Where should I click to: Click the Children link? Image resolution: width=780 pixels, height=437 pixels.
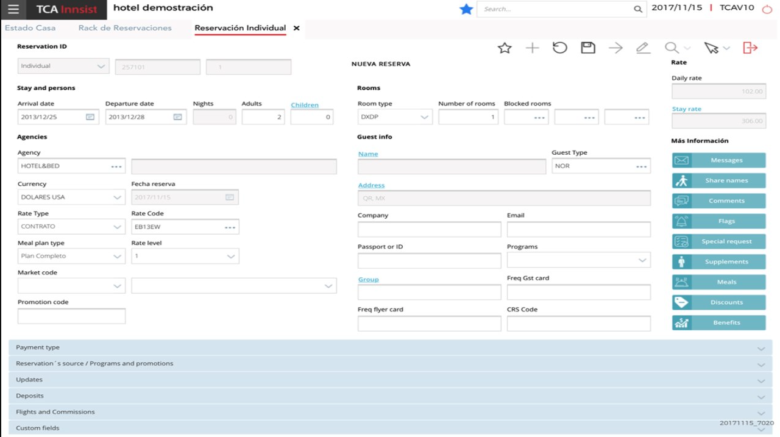(305, 105)
